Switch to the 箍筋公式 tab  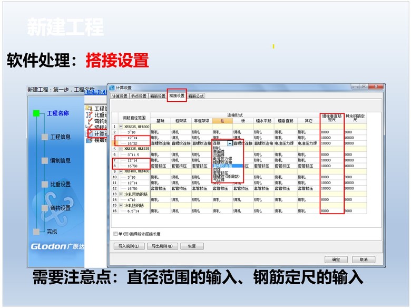click(x=196, y=97)
